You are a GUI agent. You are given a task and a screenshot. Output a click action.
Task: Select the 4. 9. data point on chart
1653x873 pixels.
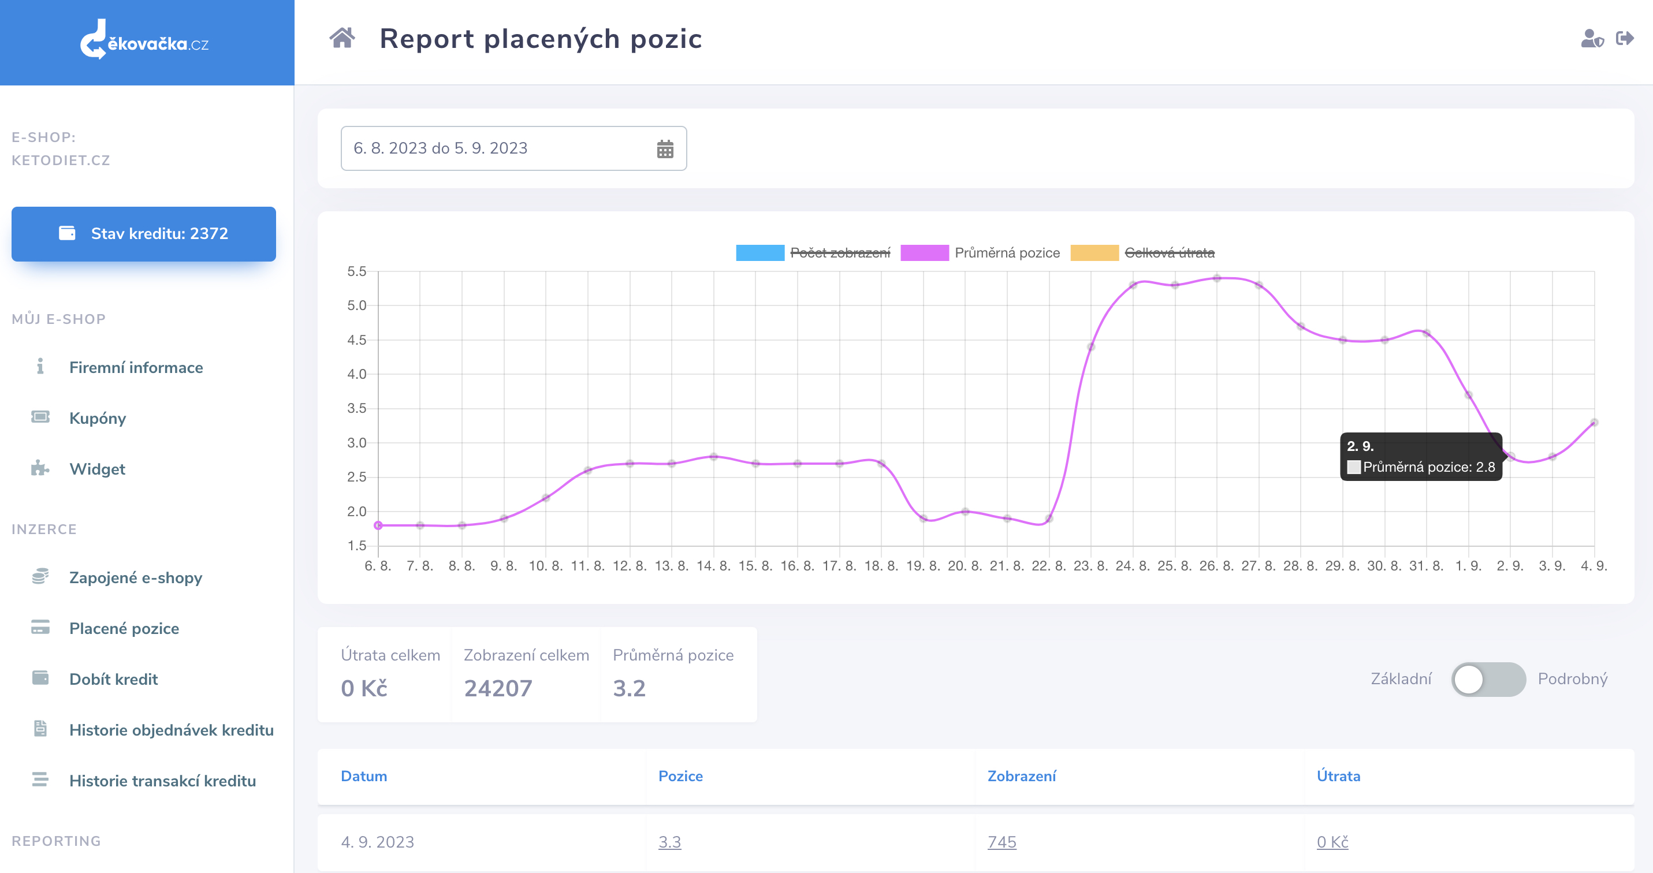click(1594, 423)
